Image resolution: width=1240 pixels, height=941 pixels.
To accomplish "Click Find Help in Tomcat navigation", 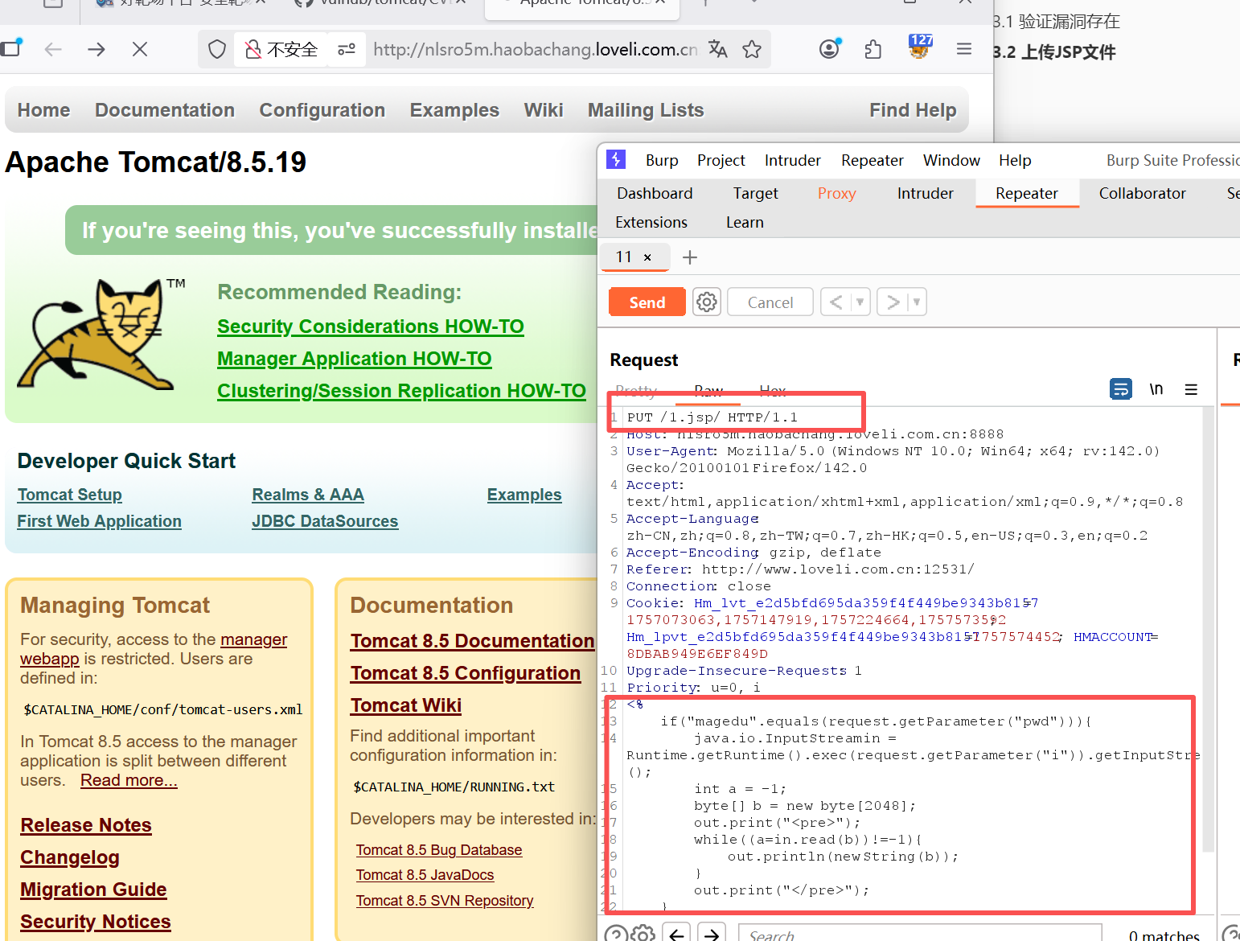I will pos(913,110).
